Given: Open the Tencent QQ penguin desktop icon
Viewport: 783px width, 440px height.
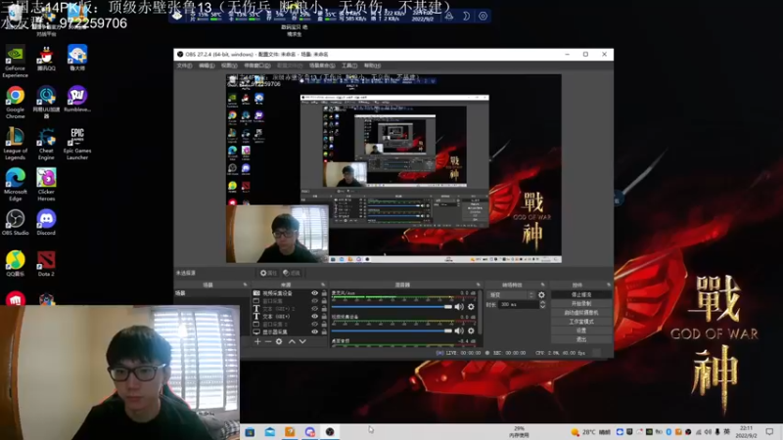Looking at the screenshot, I should [x=46, y=58].
